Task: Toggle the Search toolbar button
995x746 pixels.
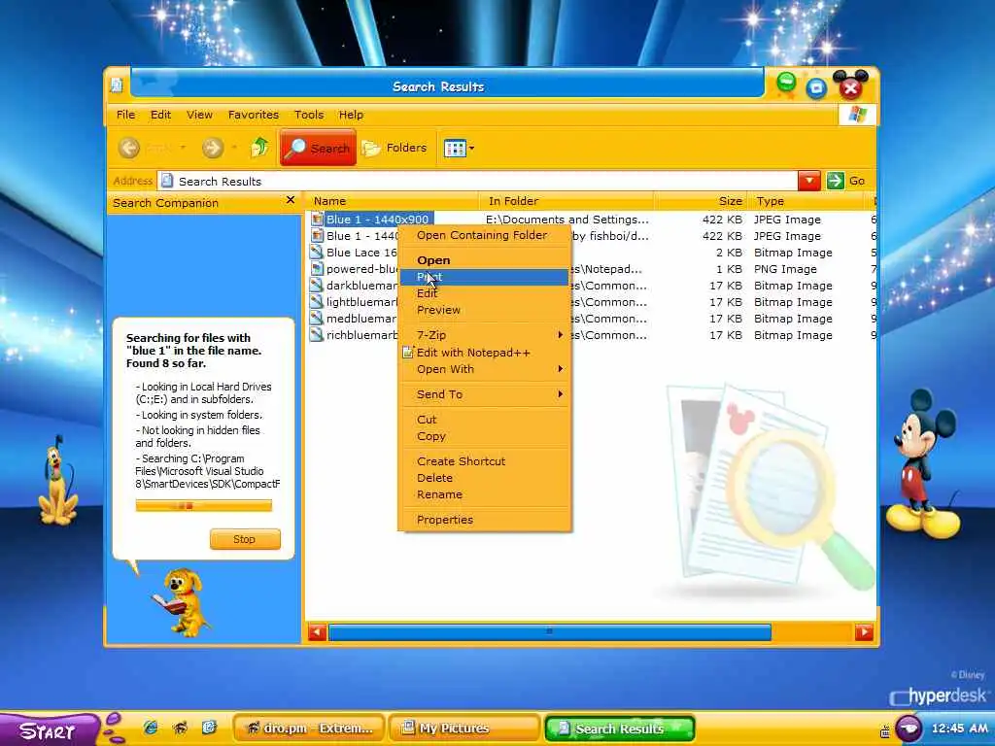Action: click(x=318, y=148)
